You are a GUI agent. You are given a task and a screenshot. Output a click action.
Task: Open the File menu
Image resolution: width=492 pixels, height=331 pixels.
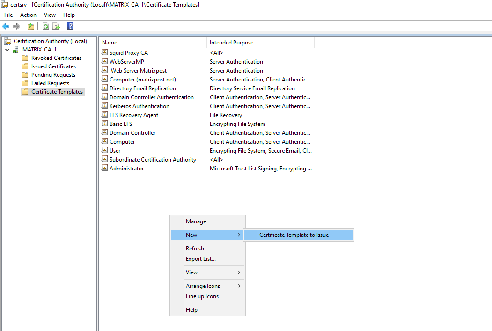(8, 15)
